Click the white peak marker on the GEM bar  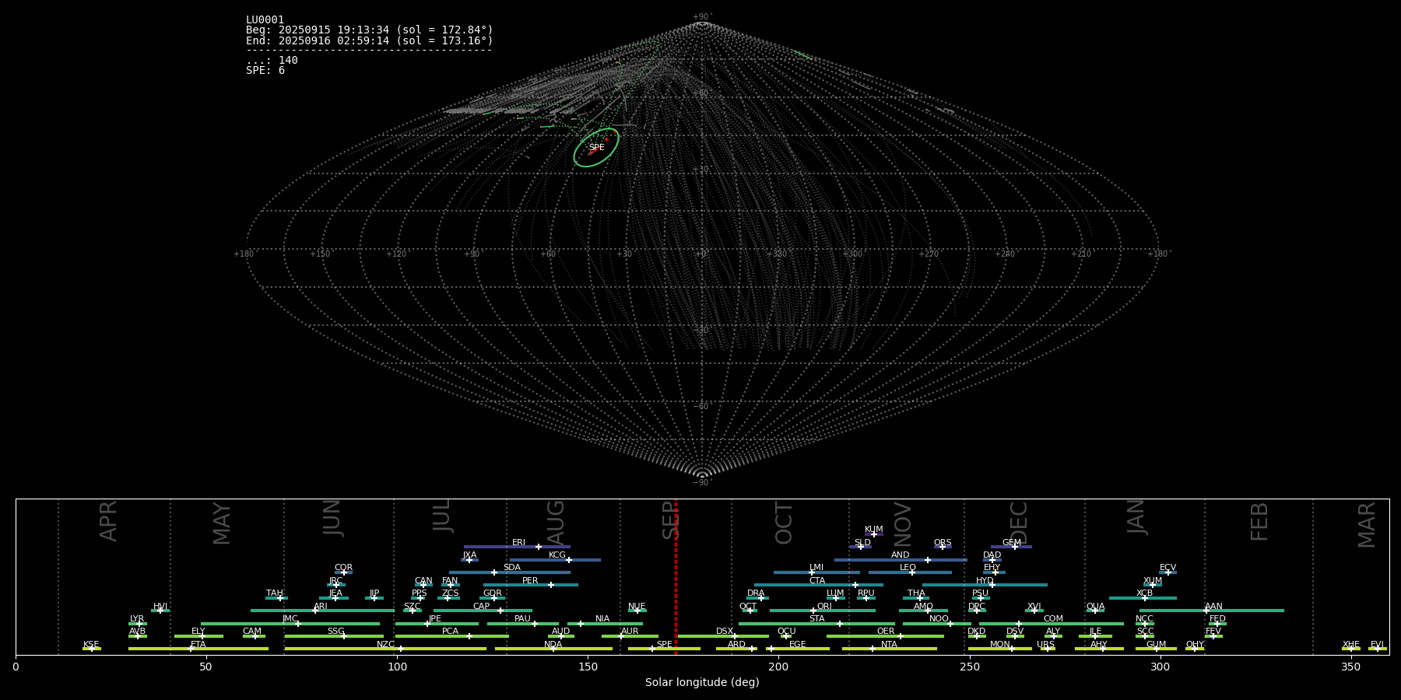[x=1015, y=547]
